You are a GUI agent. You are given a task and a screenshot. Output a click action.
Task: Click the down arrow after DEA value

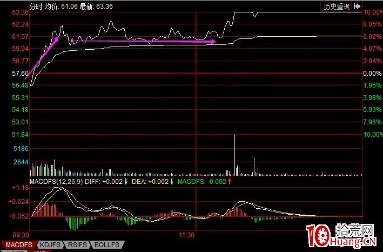(172, 182)
